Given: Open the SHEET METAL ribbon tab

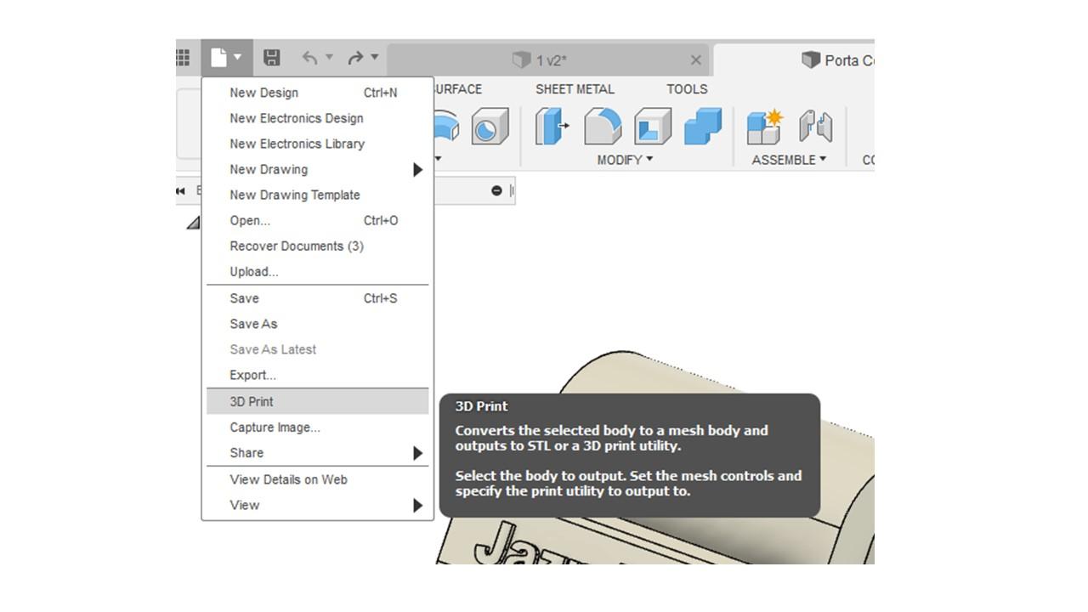Looking at the screenshot, I should pos(575,89).
